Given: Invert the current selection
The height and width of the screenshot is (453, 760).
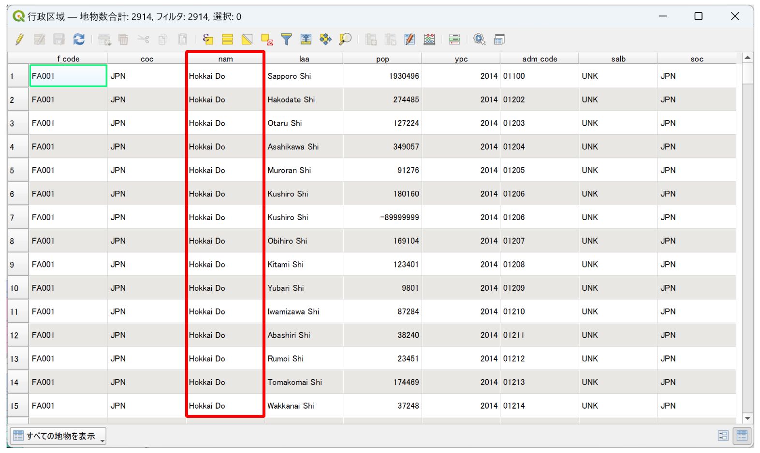Looking at the screenshot, I should [x=247, y=40].
